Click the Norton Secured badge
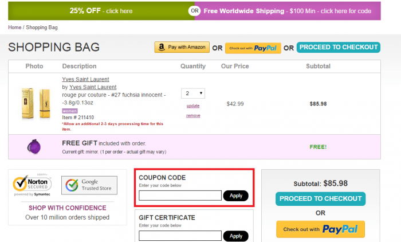Image resolution: width=401 pixels, height=242 pixels. (x=33, y=185)
